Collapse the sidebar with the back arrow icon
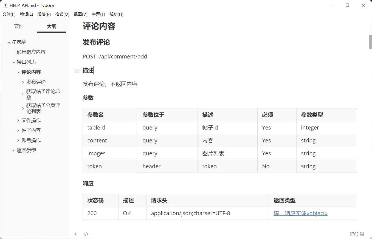This screenshot has width=372, height=239. [x=75, y=234]
